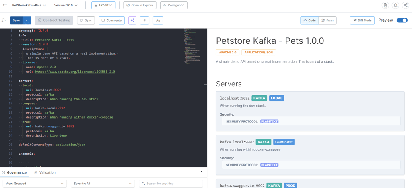Click the AI sparkle assistant icon
This screenshot has width=412, height=188.
pos(132,20)
